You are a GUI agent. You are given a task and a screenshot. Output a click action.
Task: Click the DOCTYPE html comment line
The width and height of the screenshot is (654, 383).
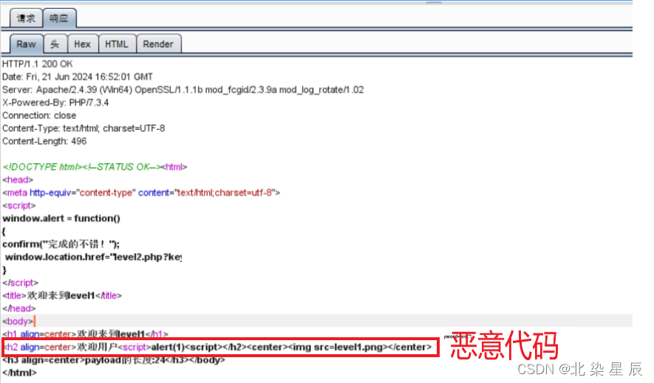[95, 167]
